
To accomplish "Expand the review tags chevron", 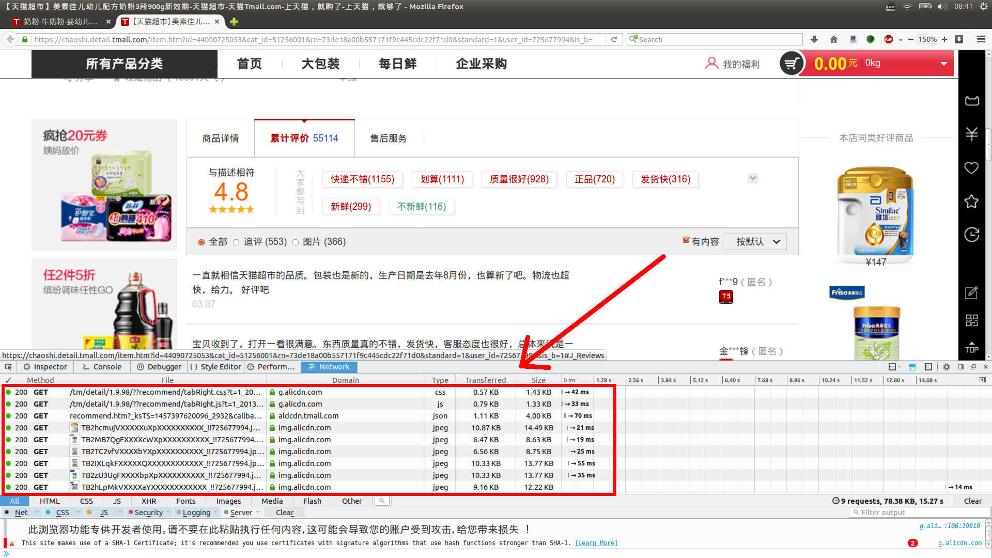I will [753, 178].
